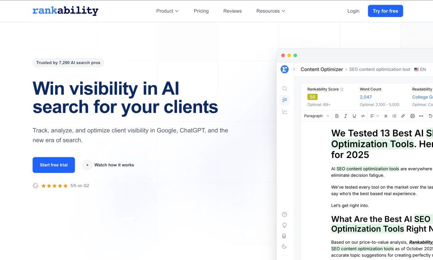
Task: Click the Try for free button
Action: pyautogui.click(x=385, y=11)
